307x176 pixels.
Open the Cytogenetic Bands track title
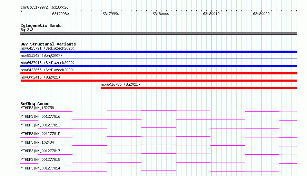coord(41,25)
